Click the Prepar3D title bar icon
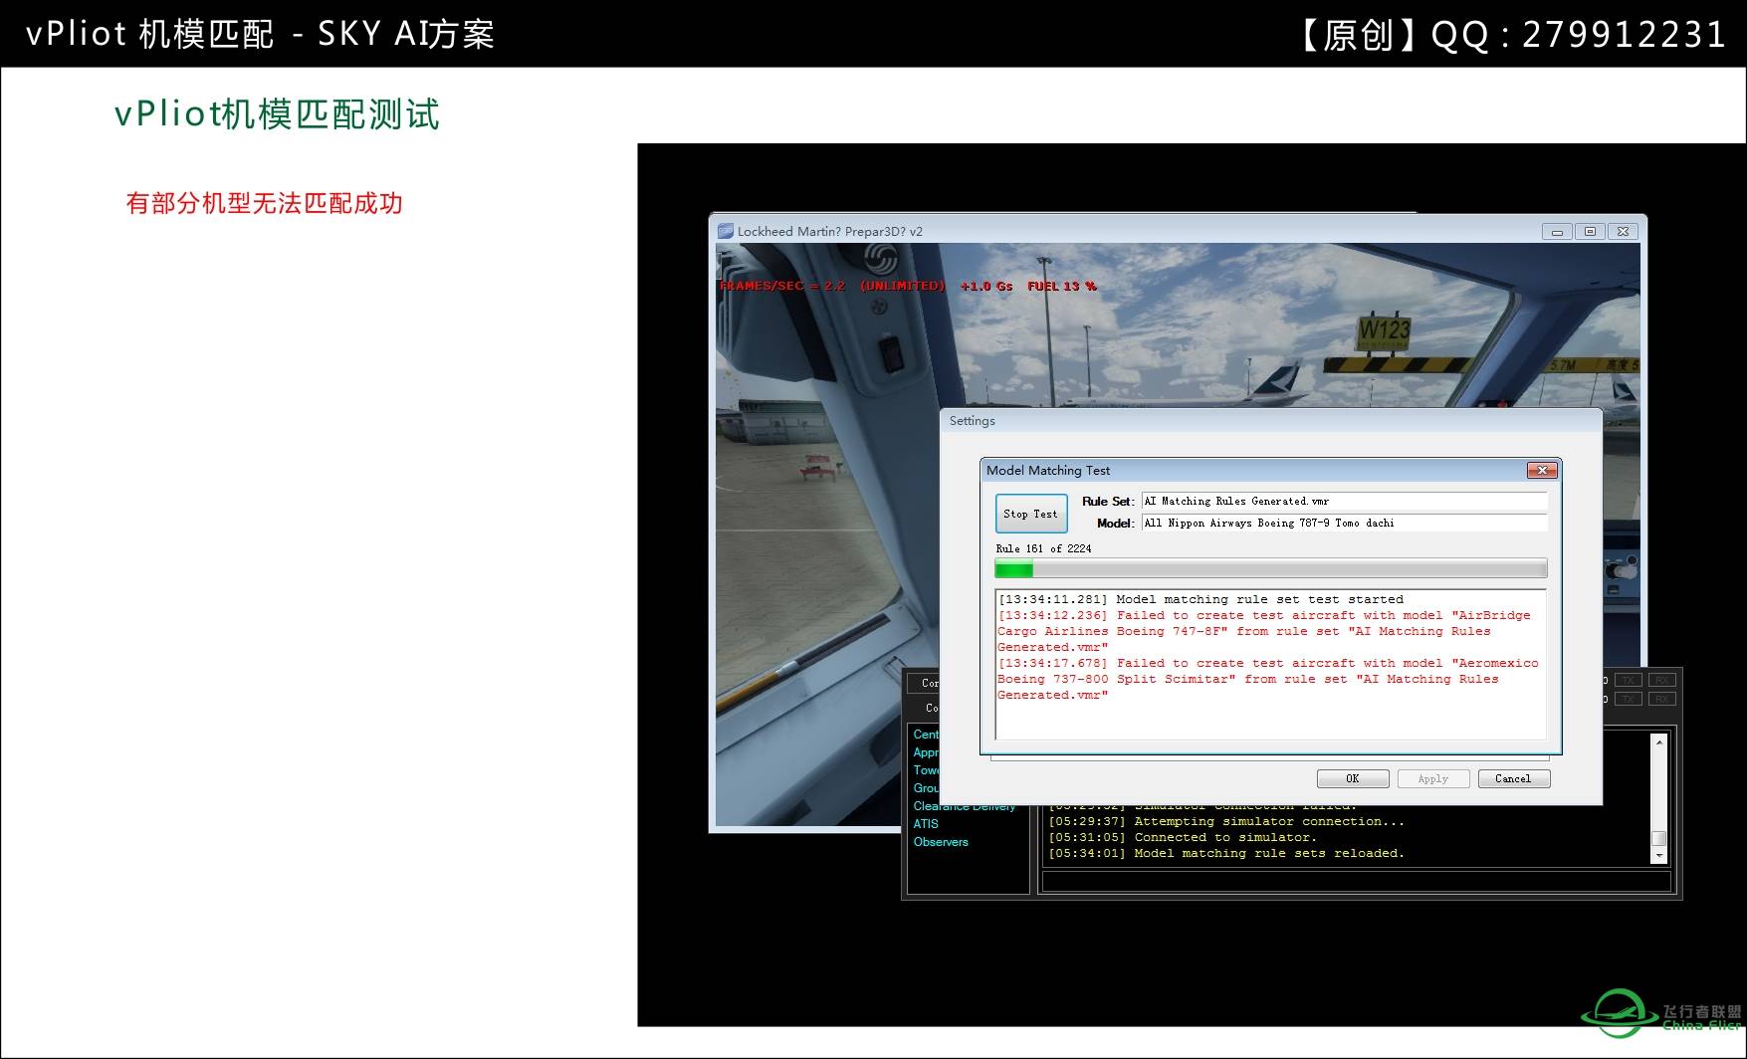 click(726, 231)
